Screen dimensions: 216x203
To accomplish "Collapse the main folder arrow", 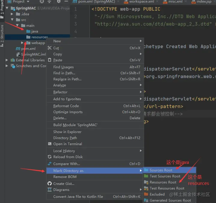I will 17,25.
